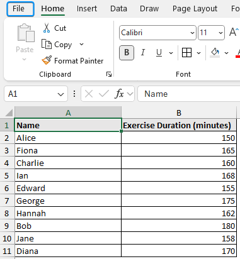240x259 pixels.
Task: Click the Cut text label
Action: pos(60,28)
